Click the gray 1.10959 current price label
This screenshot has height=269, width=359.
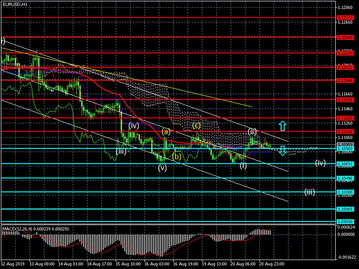(x=345, y=144)
